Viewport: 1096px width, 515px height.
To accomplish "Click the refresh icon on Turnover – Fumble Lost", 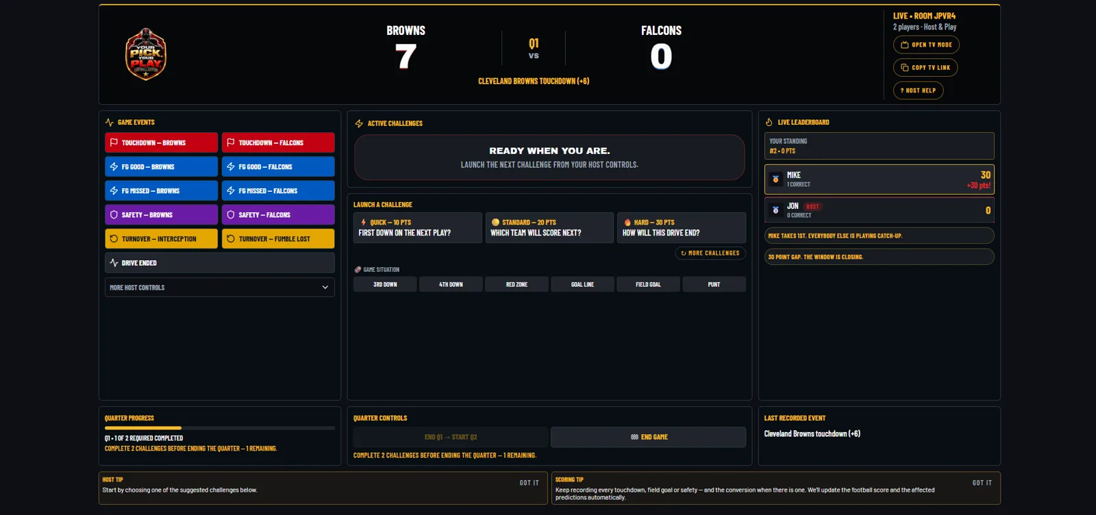I will 231,238.
